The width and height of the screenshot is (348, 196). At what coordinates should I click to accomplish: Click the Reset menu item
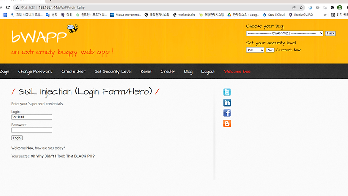pyautogui.click(x=146, y=71)
